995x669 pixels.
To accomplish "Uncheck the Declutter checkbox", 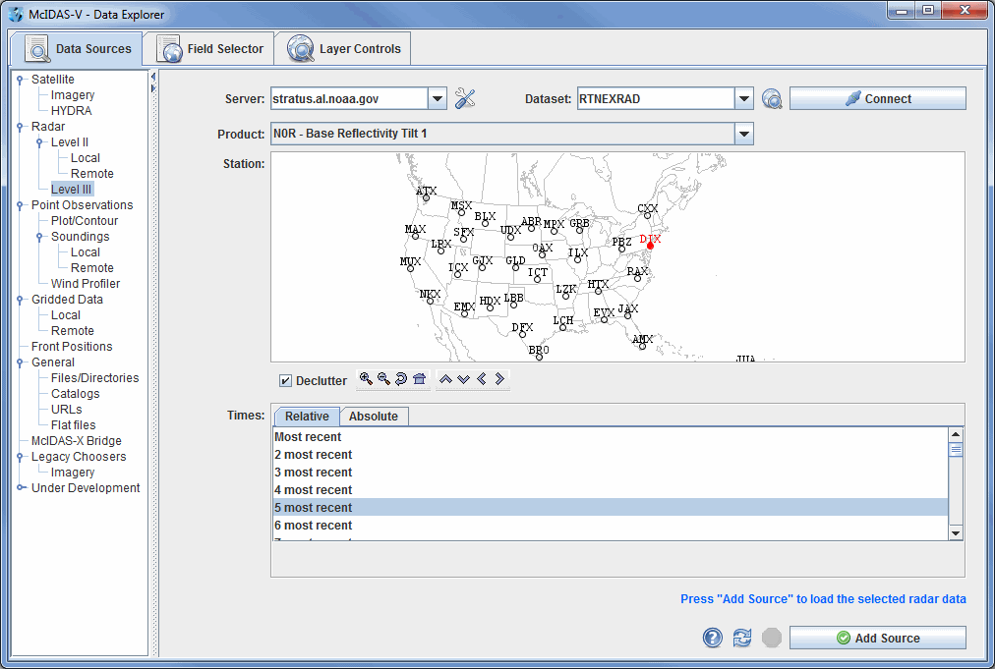I will tap(286, 381).
